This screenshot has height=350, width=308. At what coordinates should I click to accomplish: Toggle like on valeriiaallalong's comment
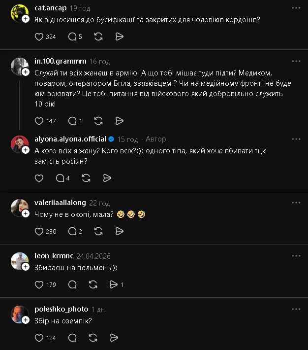point(39,231)
